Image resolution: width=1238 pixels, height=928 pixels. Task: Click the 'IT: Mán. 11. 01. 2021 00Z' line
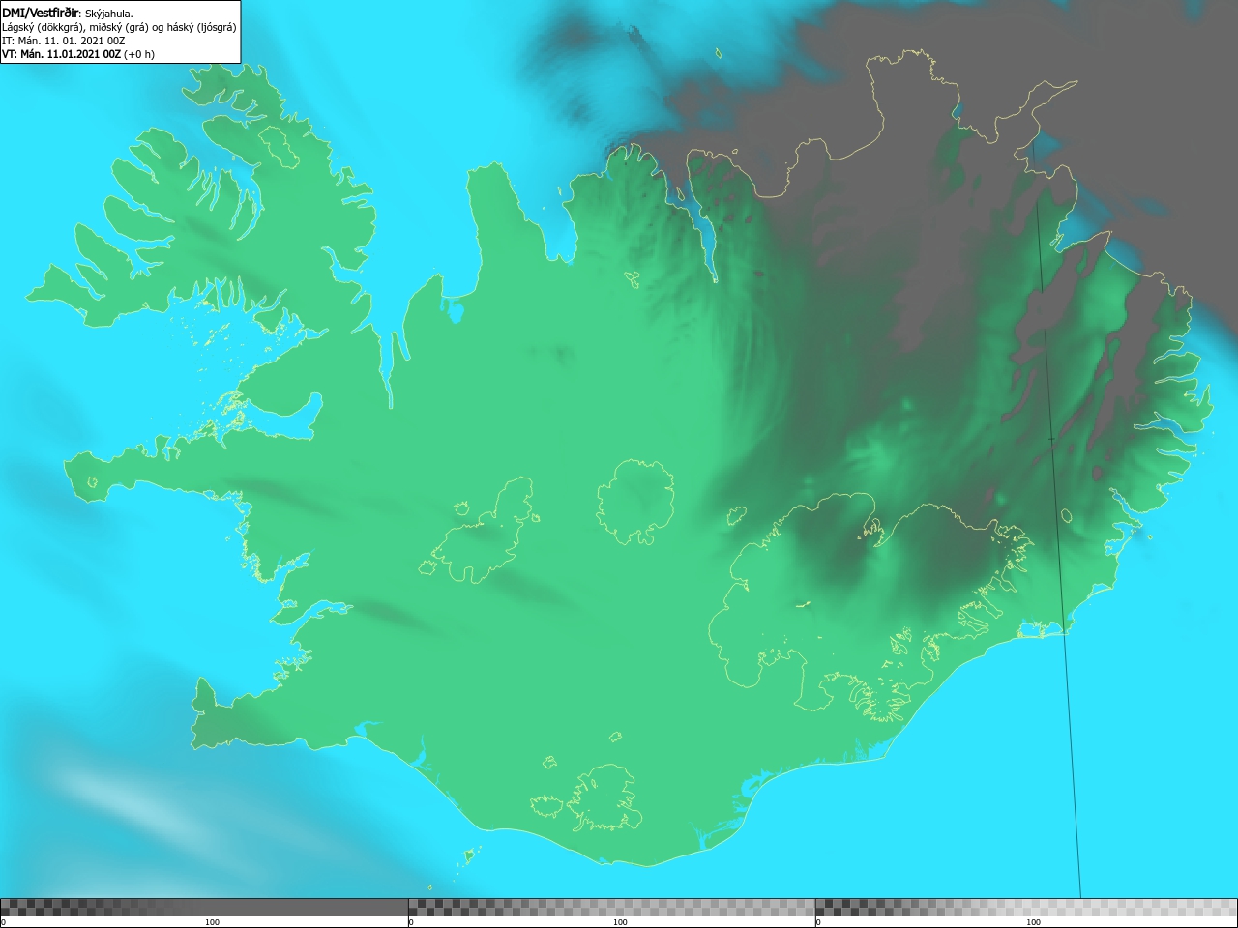[64, 41]
